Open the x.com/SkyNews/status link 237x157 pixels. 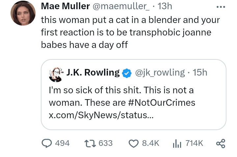tap(101, 115)
